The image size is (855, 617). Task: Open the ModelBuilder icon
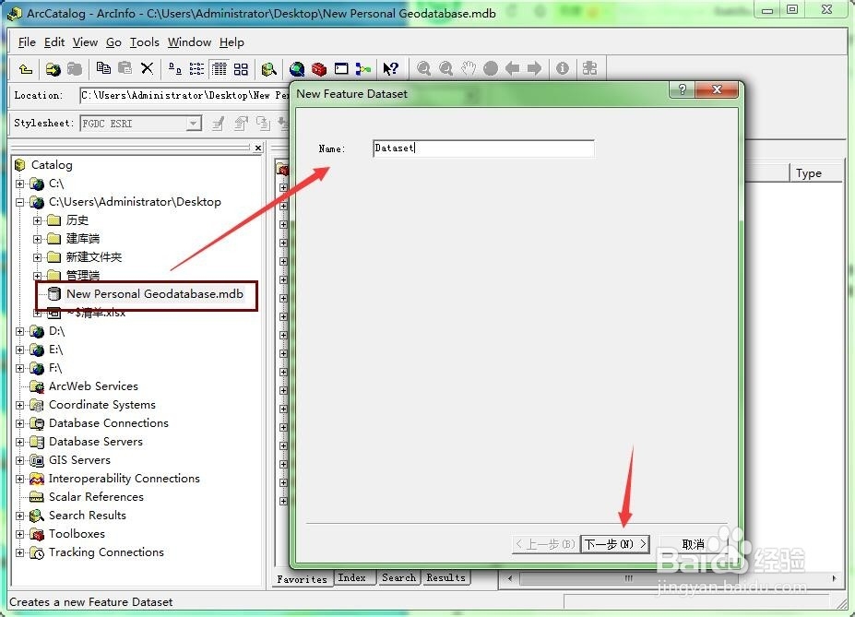tap(363, 68)
